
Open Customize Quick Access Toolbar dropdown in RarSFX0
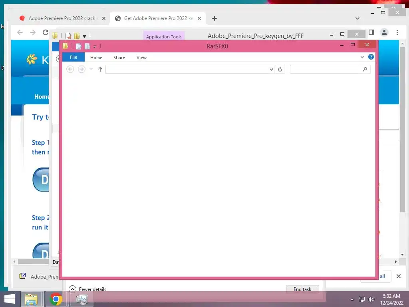[x=95, y=47]
